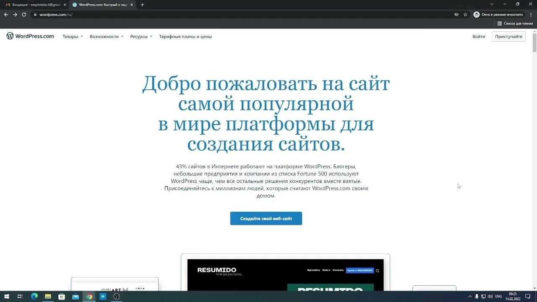The image size is (537, 302).
Task: Open the tab search dropdown arrow
Action: pyautogui.click(x=492, y=4)
